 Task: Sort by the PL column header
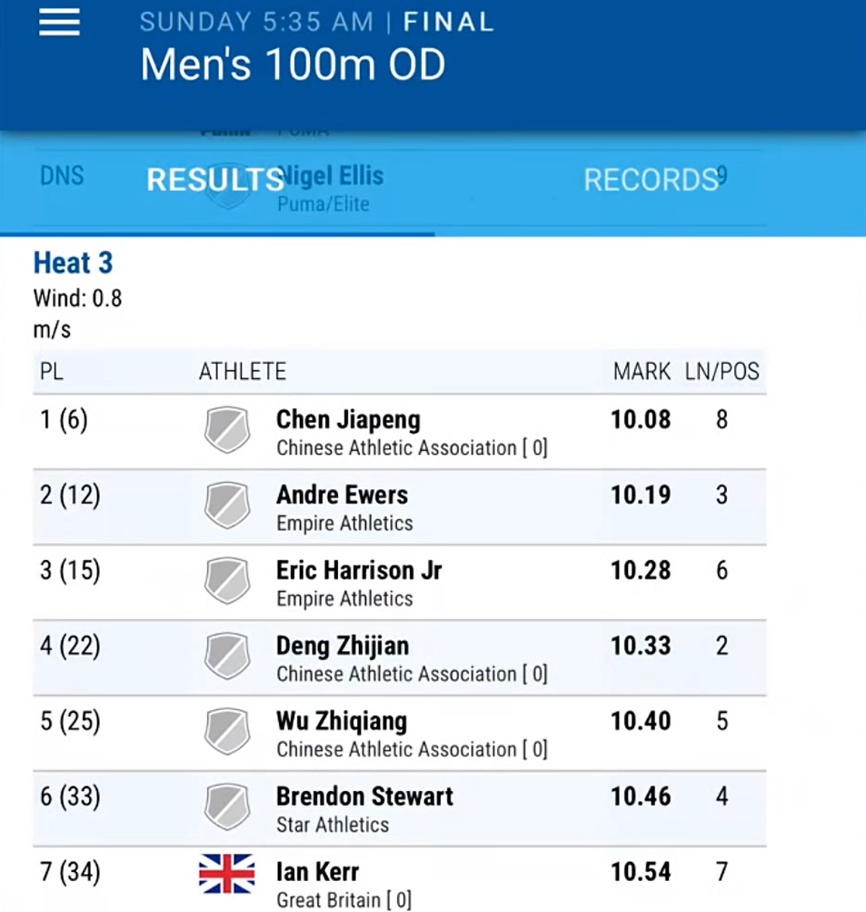coord(51,371)
